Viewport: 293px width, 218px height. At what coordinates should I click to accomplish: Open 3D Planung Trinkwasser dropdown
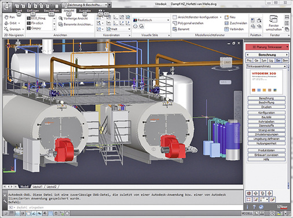(267, 47)
